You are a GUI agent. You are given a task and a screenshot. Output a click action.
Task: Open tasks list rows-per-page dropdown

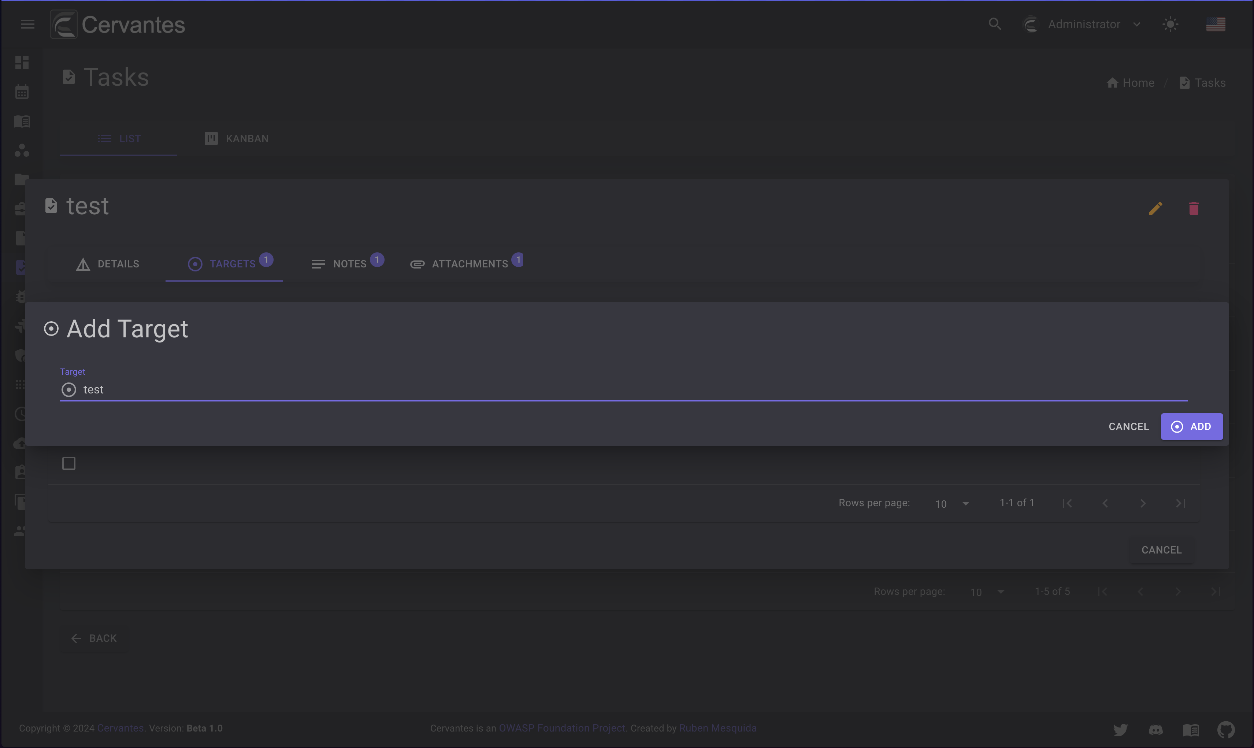987,592
